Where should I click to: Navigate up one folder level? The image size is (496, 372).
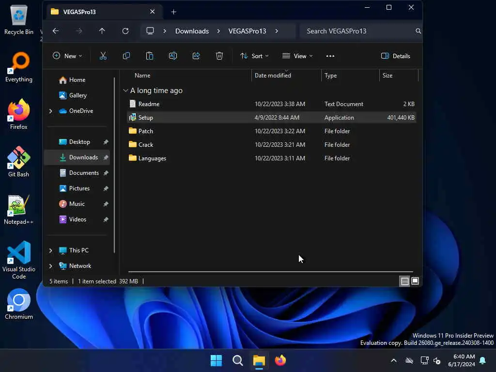102,31
